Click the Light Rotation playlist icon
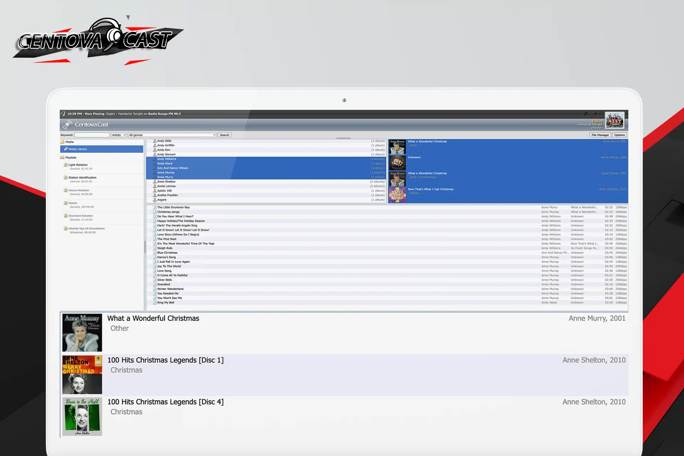Viewport: 684px width, 456px height. [x=66, y=165]
